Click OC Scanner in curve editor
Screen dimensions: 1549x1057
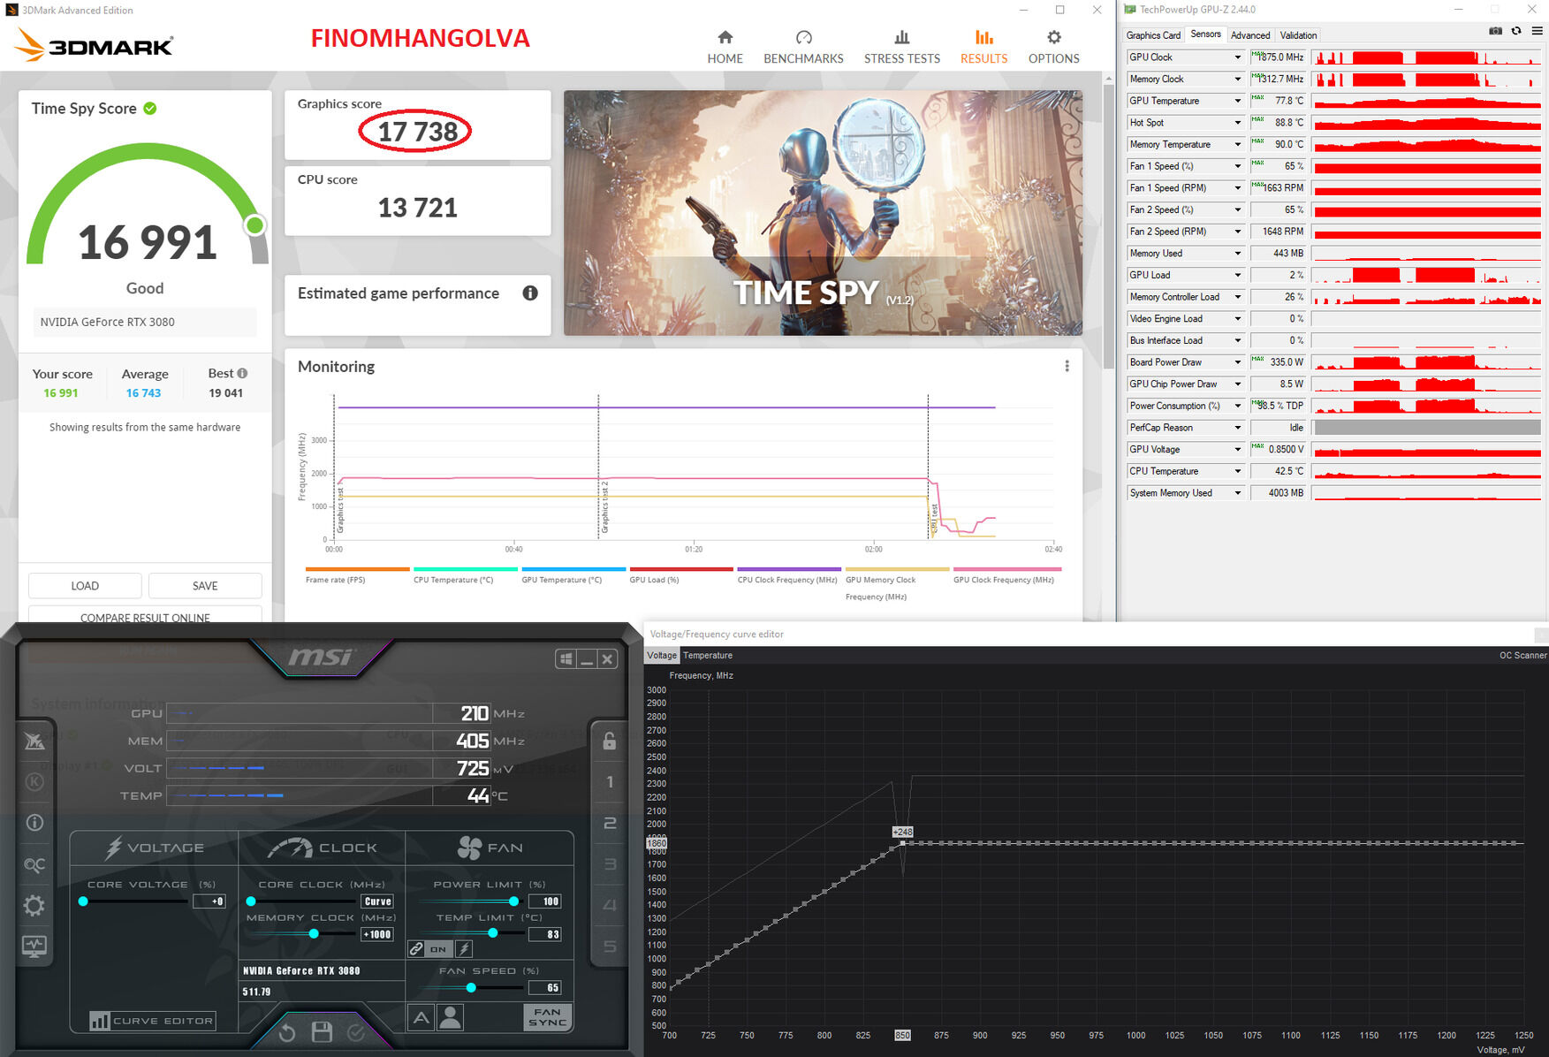point(1522,656)
